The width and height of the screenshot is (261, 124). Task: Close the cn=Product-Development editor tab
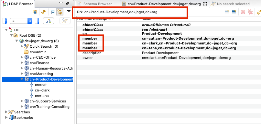click(205, 4)
